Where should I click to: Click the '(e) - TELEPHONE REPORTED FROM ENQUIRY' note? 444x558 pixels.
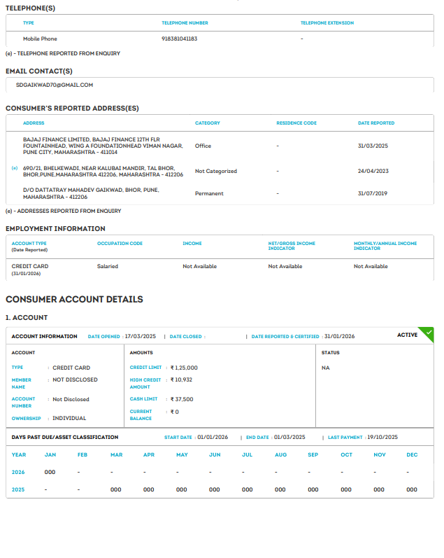coord(63,53)
